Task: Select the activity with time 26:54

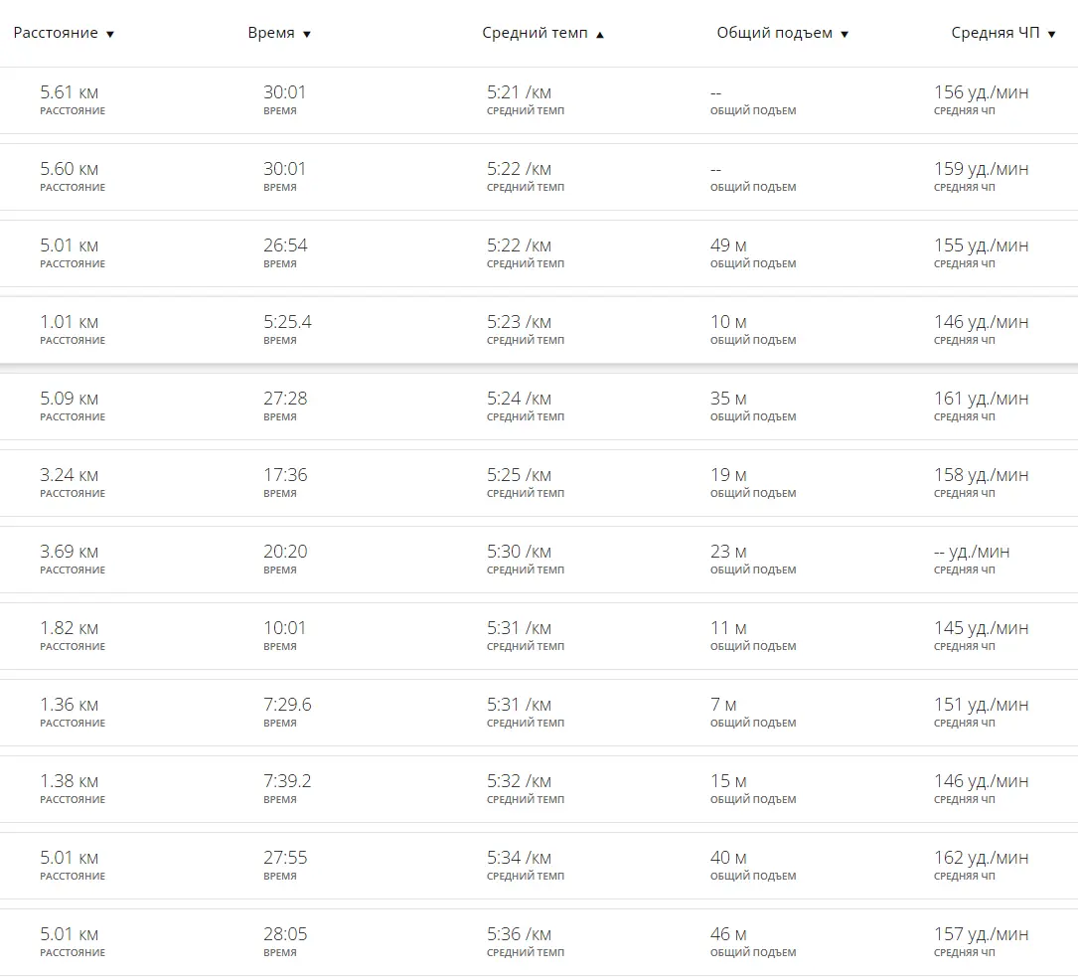Action: (539, 253)
